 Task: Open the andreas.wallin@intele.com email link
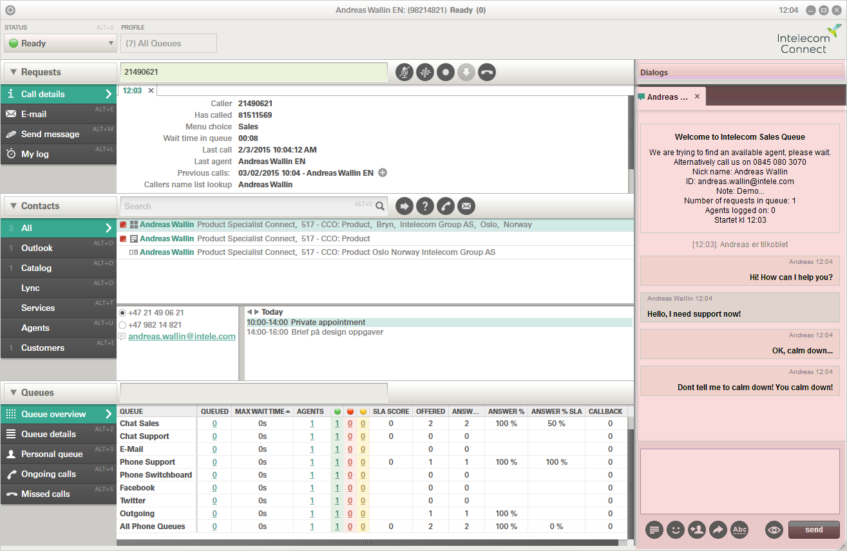tap(182, 336)
